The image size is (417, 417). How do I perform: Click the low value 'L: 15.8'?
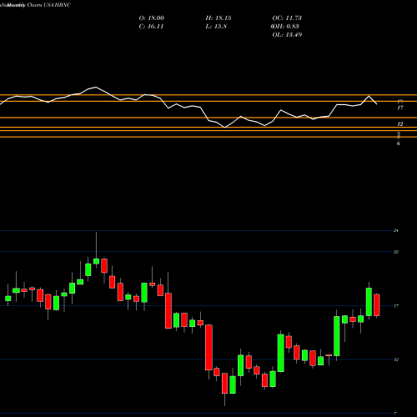pyautogui.click(x=216, y=27)
